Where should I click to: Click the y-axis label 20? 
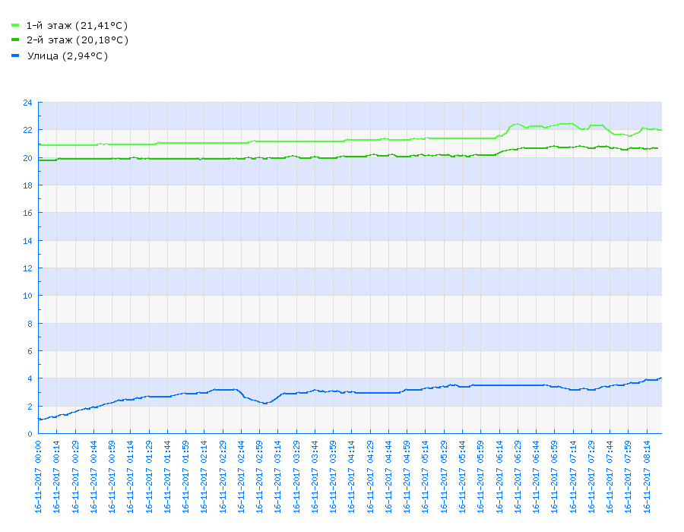[x=27, y=158]
